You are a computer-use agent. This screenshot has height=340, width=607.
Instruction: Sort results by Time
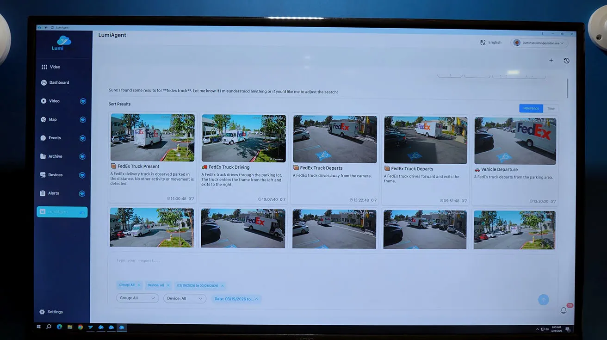tap(551, 109)
